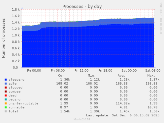Click the '1.4 k' y-axis label
164x123 pixels.
pyautogui.click(x=16, y=23)
